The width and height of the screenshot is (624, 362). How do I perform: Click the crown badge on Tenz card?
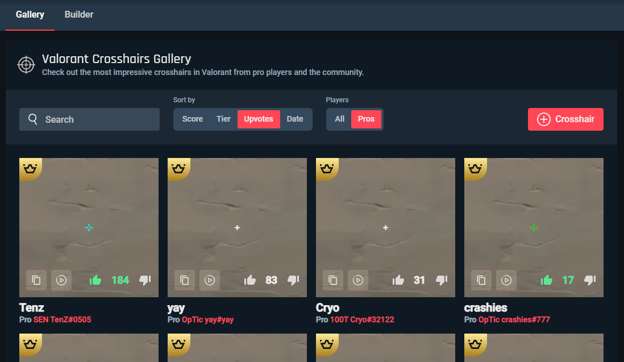click(x=30, y=168)
